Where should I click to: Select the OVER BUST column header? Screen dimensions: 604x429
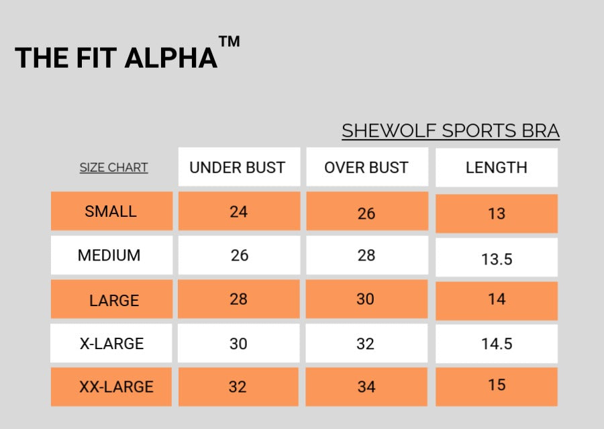click(366, 168)
